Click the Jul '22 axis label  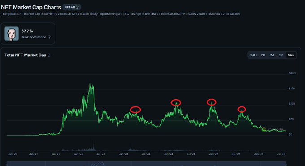click(101, 154)
